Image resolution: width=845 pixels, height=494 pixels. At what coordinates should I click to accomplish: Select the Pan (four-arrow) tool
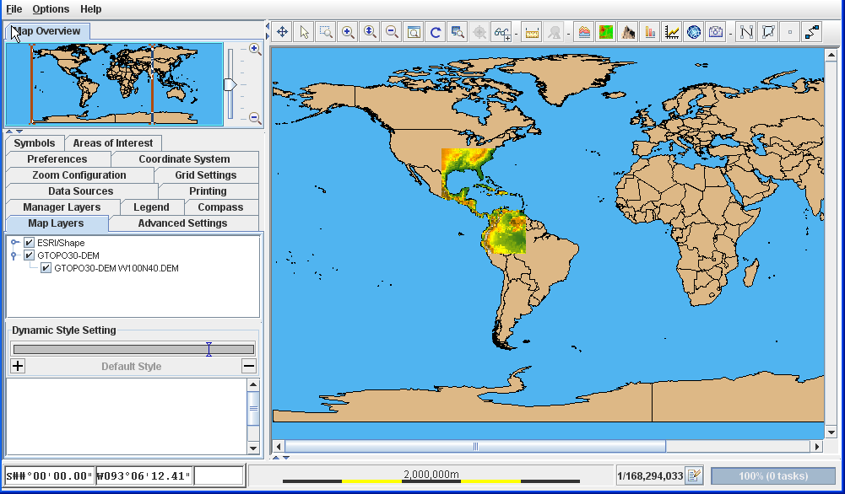(x=282, y=32)
